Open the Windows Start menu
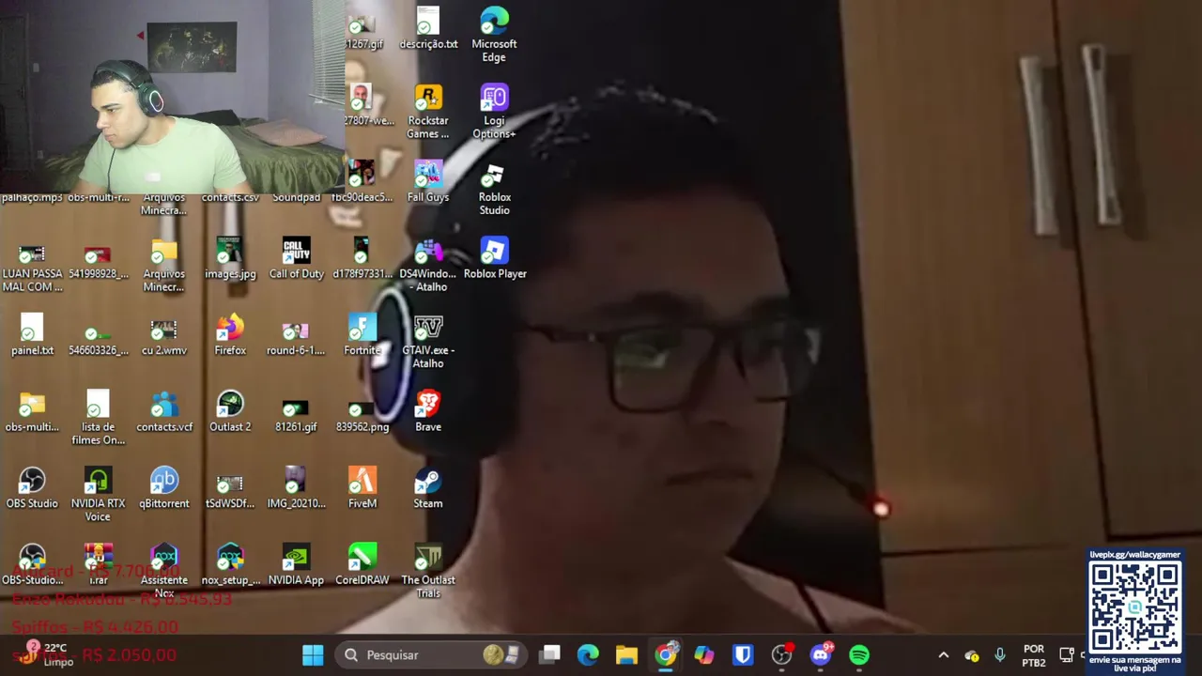 pyautogui.click(x=313, y=654)
